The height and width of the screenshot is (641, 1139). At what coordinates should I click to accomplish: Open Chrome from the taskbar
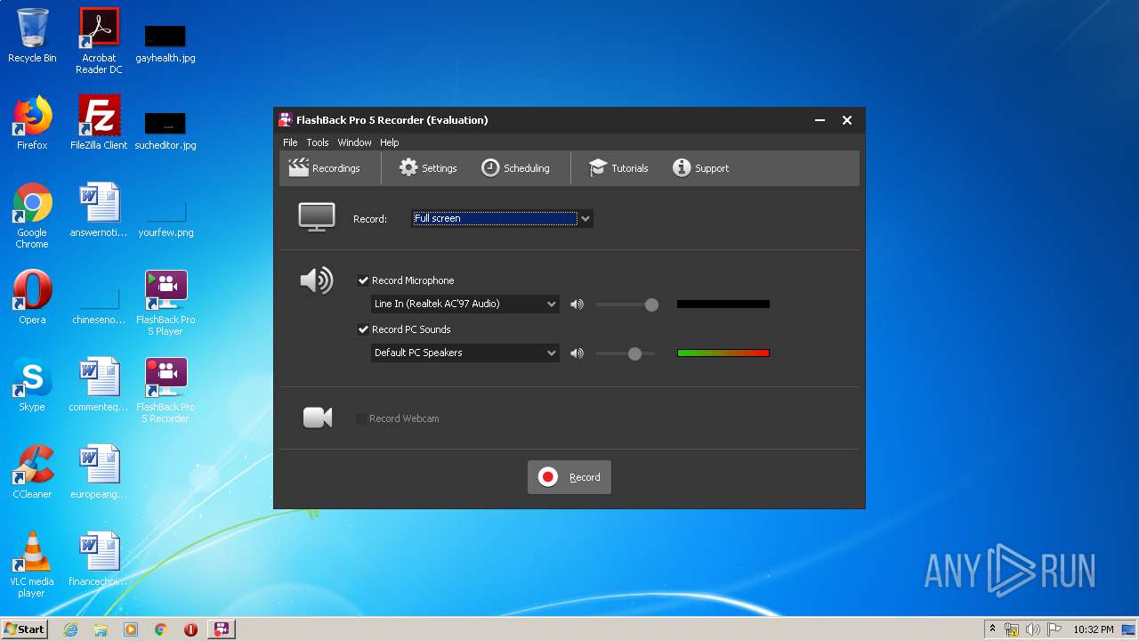tap(161, 629)
